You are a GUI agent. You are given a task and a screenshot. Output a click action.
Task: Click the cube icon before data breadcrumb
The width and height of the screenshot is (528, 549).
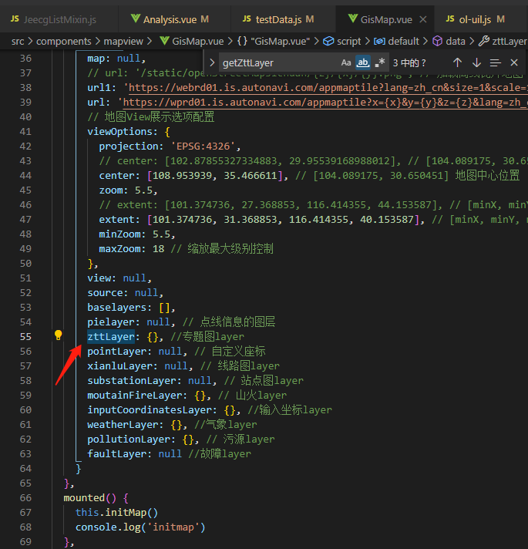pos(437,42)
